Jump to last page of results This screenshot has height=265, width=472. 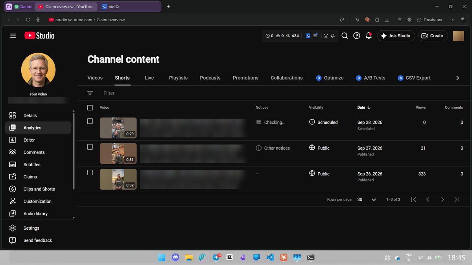(457, 199)
